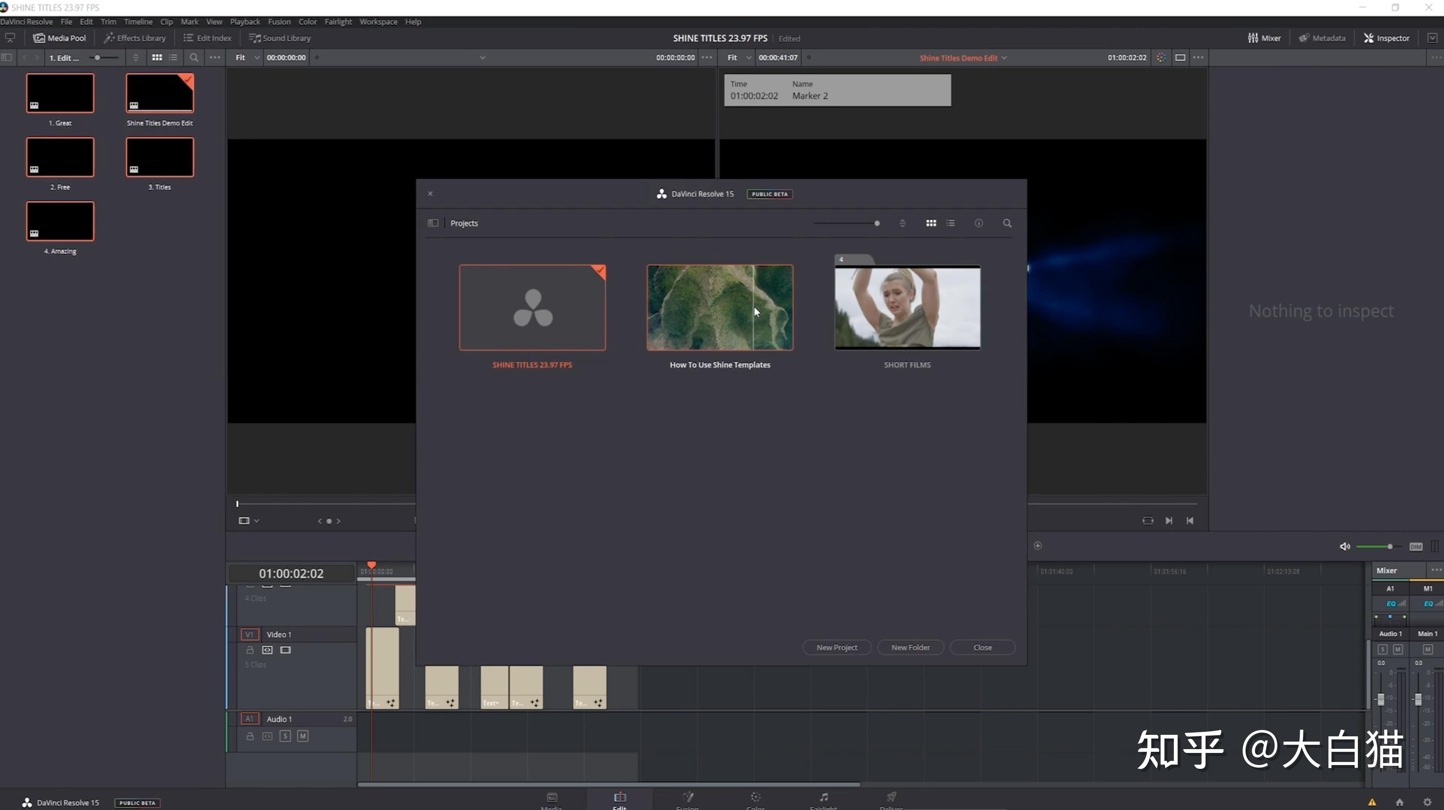The image size is (1444, 810).
Task: Open the Fusion menu
Action: pyautogui.click(x=279, y=21)
